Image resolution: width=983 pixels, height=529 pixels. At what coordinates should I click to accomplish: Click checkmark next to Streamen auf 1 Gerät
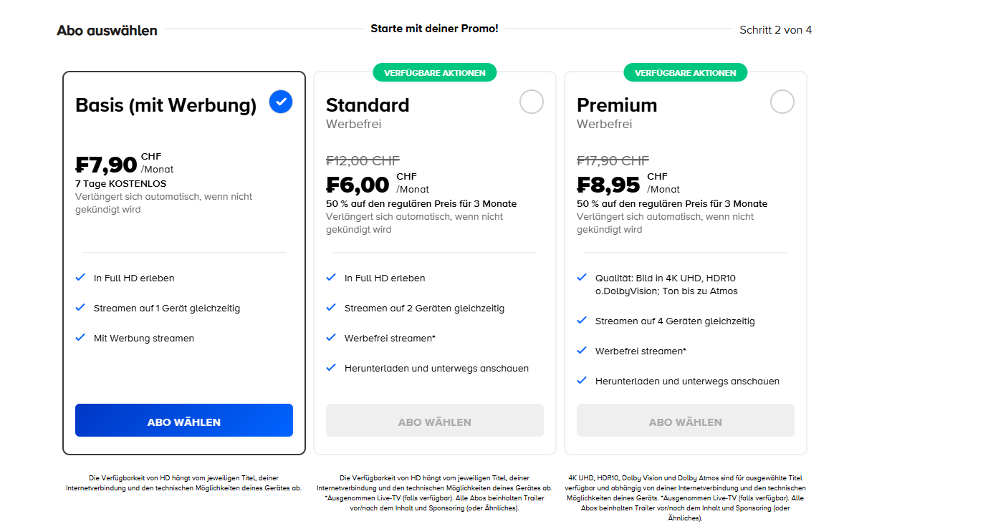point(80,307)
